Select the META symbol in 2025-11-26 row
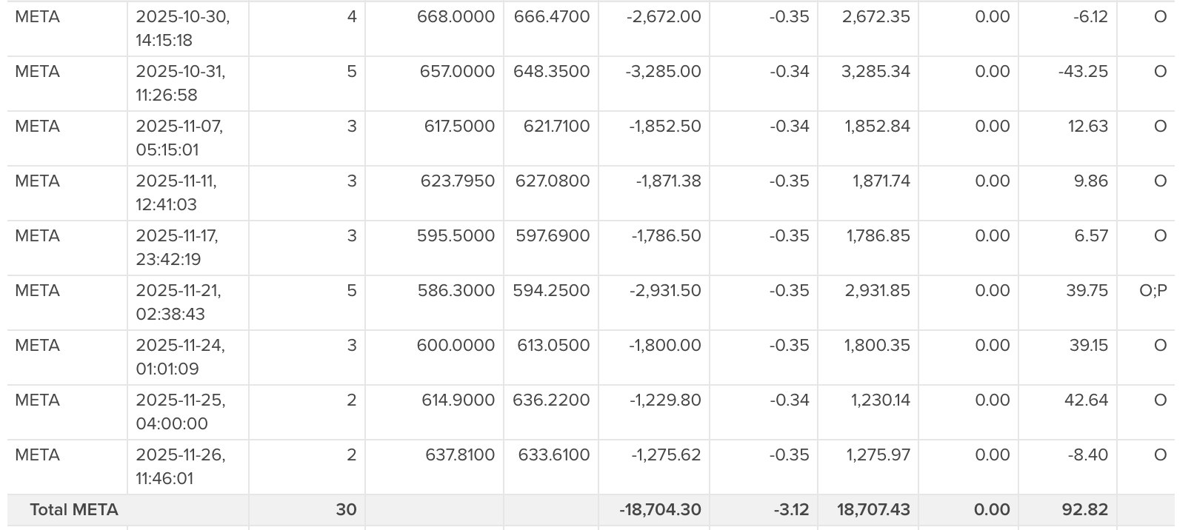1194x530 pixels. pyautogui.click(x=37, y=455)
